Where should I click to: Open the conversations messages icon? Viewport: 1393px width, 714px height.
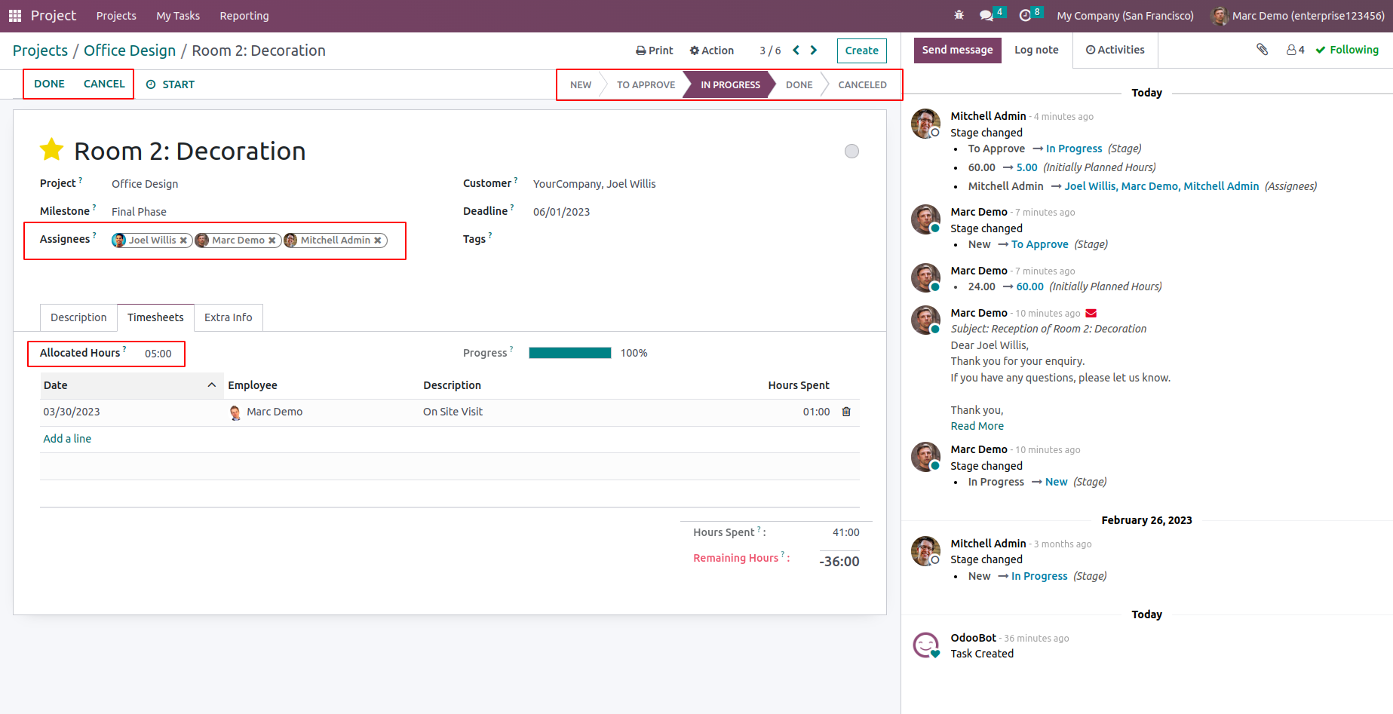tap(986, 16)
